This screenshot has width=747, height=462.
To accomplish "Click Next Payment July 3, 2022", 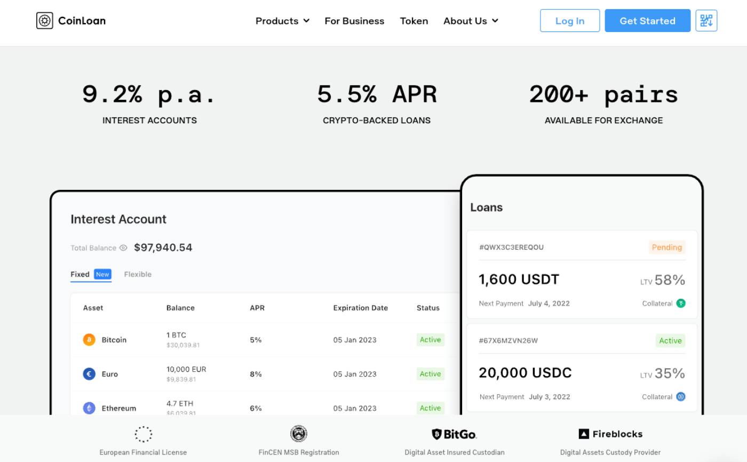I will click(x=525, y=396).
